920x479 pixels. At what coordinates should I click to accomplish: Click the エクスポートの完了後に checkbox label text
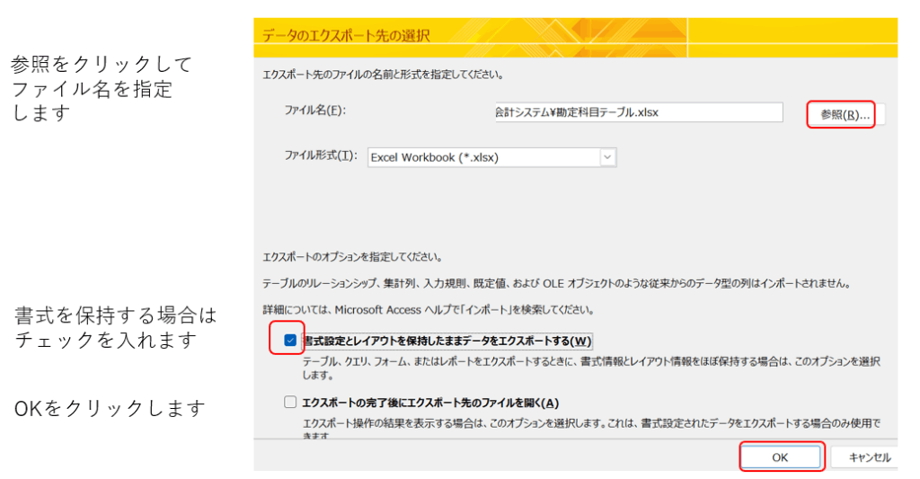pos(429,403)
